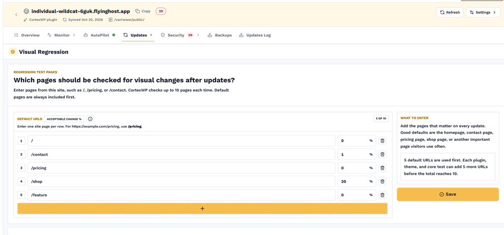Refresh the site data
The width and height of the screenshot is (504, 235).
coord(450,12)
